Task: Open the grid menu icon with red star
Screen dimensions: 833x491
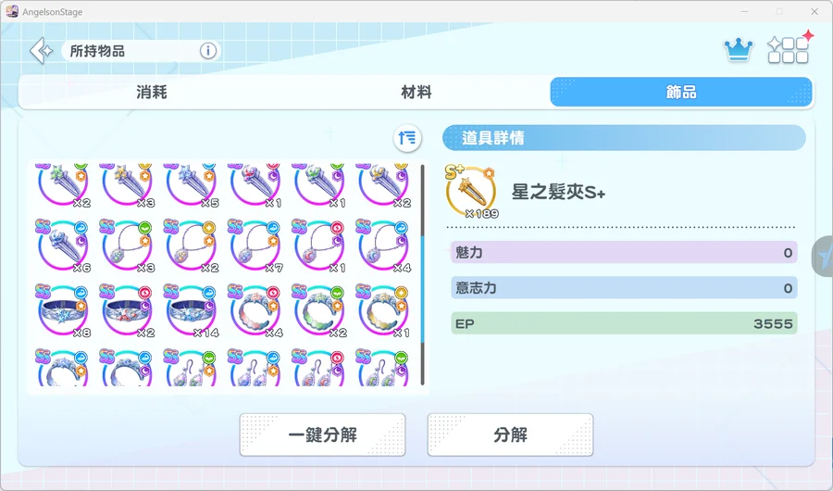Action: (789, 48)
